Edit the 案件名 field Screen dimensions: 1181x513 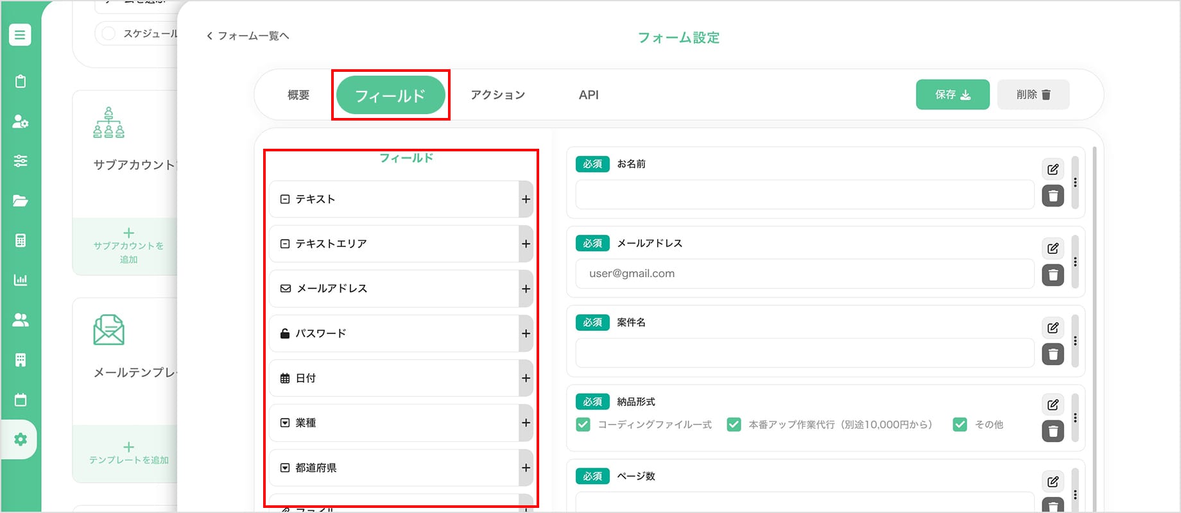coord(1053,328)
